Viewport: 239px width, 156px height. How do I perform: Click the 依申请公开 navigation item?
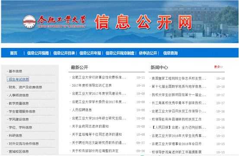tap(148, 53)
